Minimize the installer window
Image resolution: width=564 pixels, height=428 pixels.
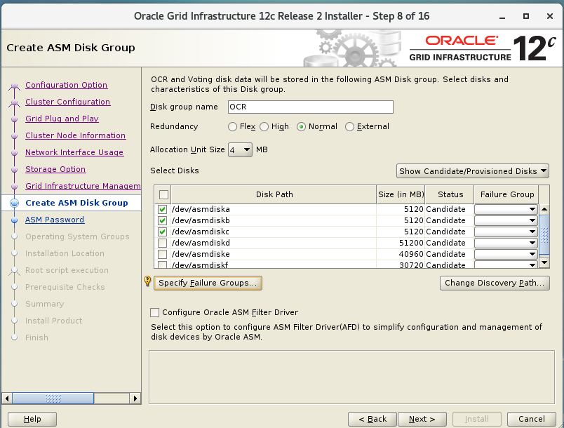pos(502,17)
